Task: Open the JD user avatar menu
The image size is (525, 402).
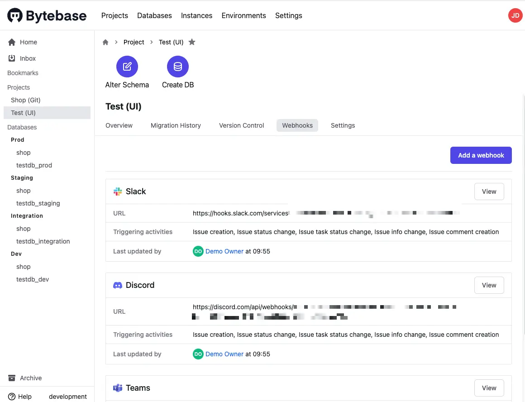Action: pos(515,15)
